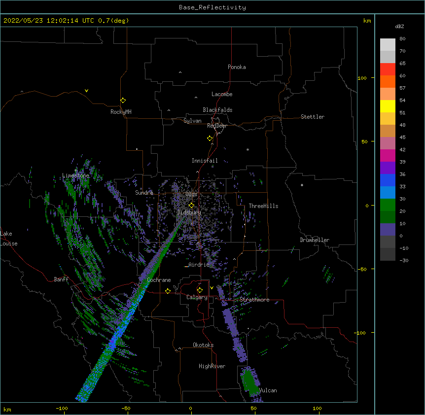This screenshot has width=425, height=415.
Task: Click the Sylvan town label
Action: point(192,121)
